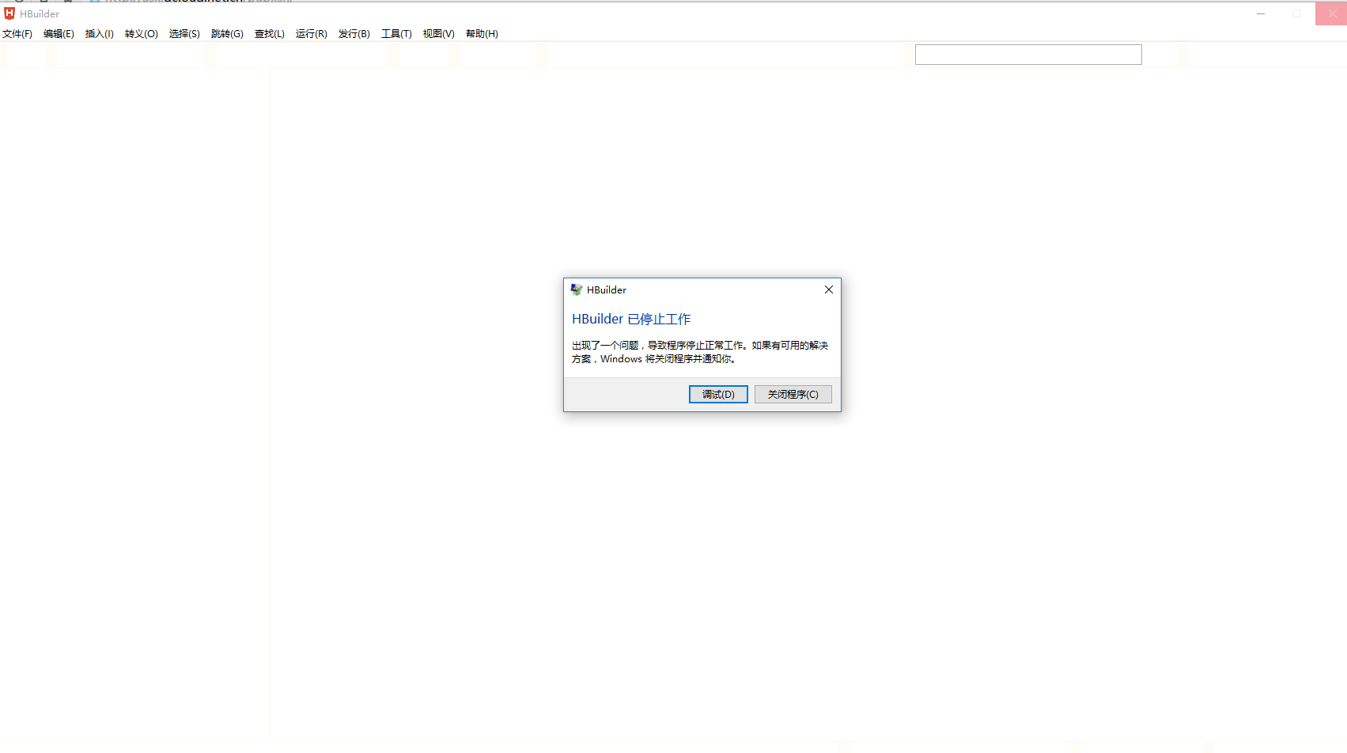The image size is (1347, 753).
Task: Click the toolbar search input field
Action: (1028, 55)
